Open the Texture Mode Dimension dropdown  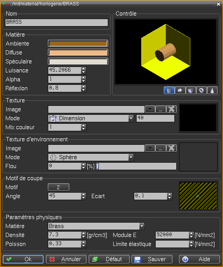(x=91, y=118)
